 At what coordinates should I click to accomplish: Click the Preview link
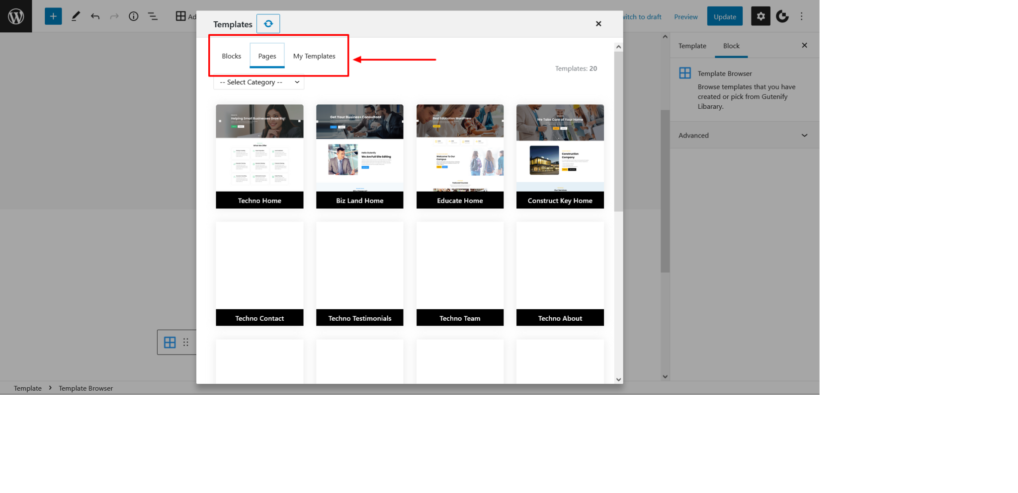point(685,16)
